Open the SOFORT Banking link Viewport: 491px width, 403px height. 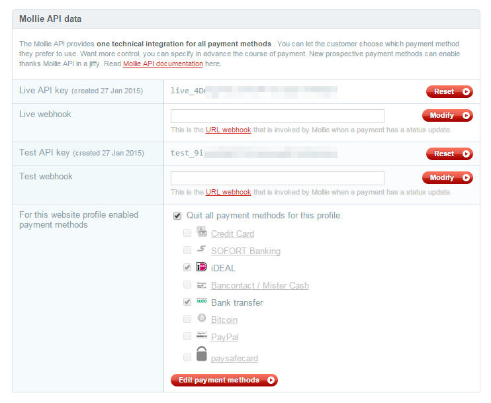pyautogui.click(x=246, y=251)
